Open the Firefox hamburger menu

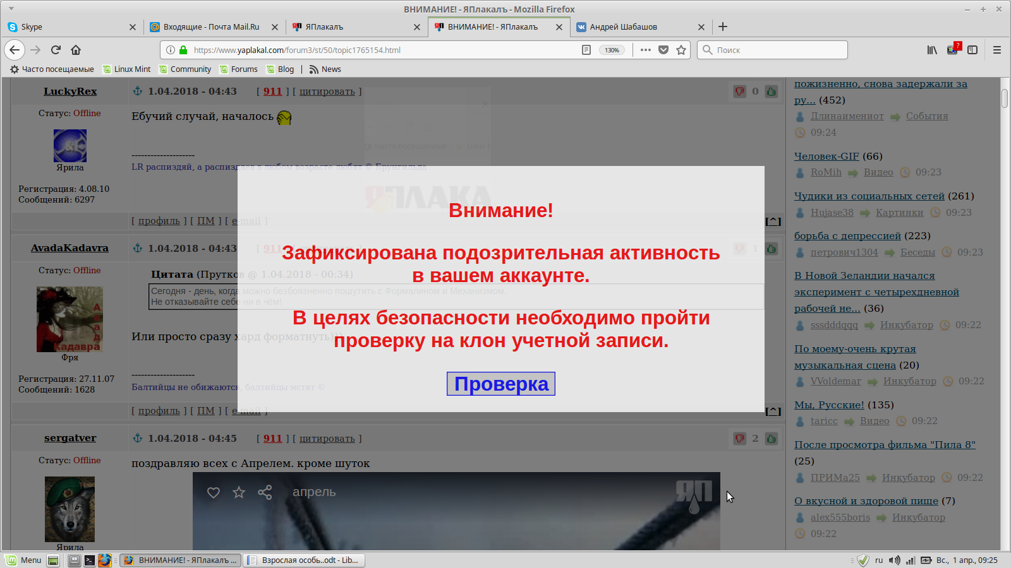click(997, 50)
